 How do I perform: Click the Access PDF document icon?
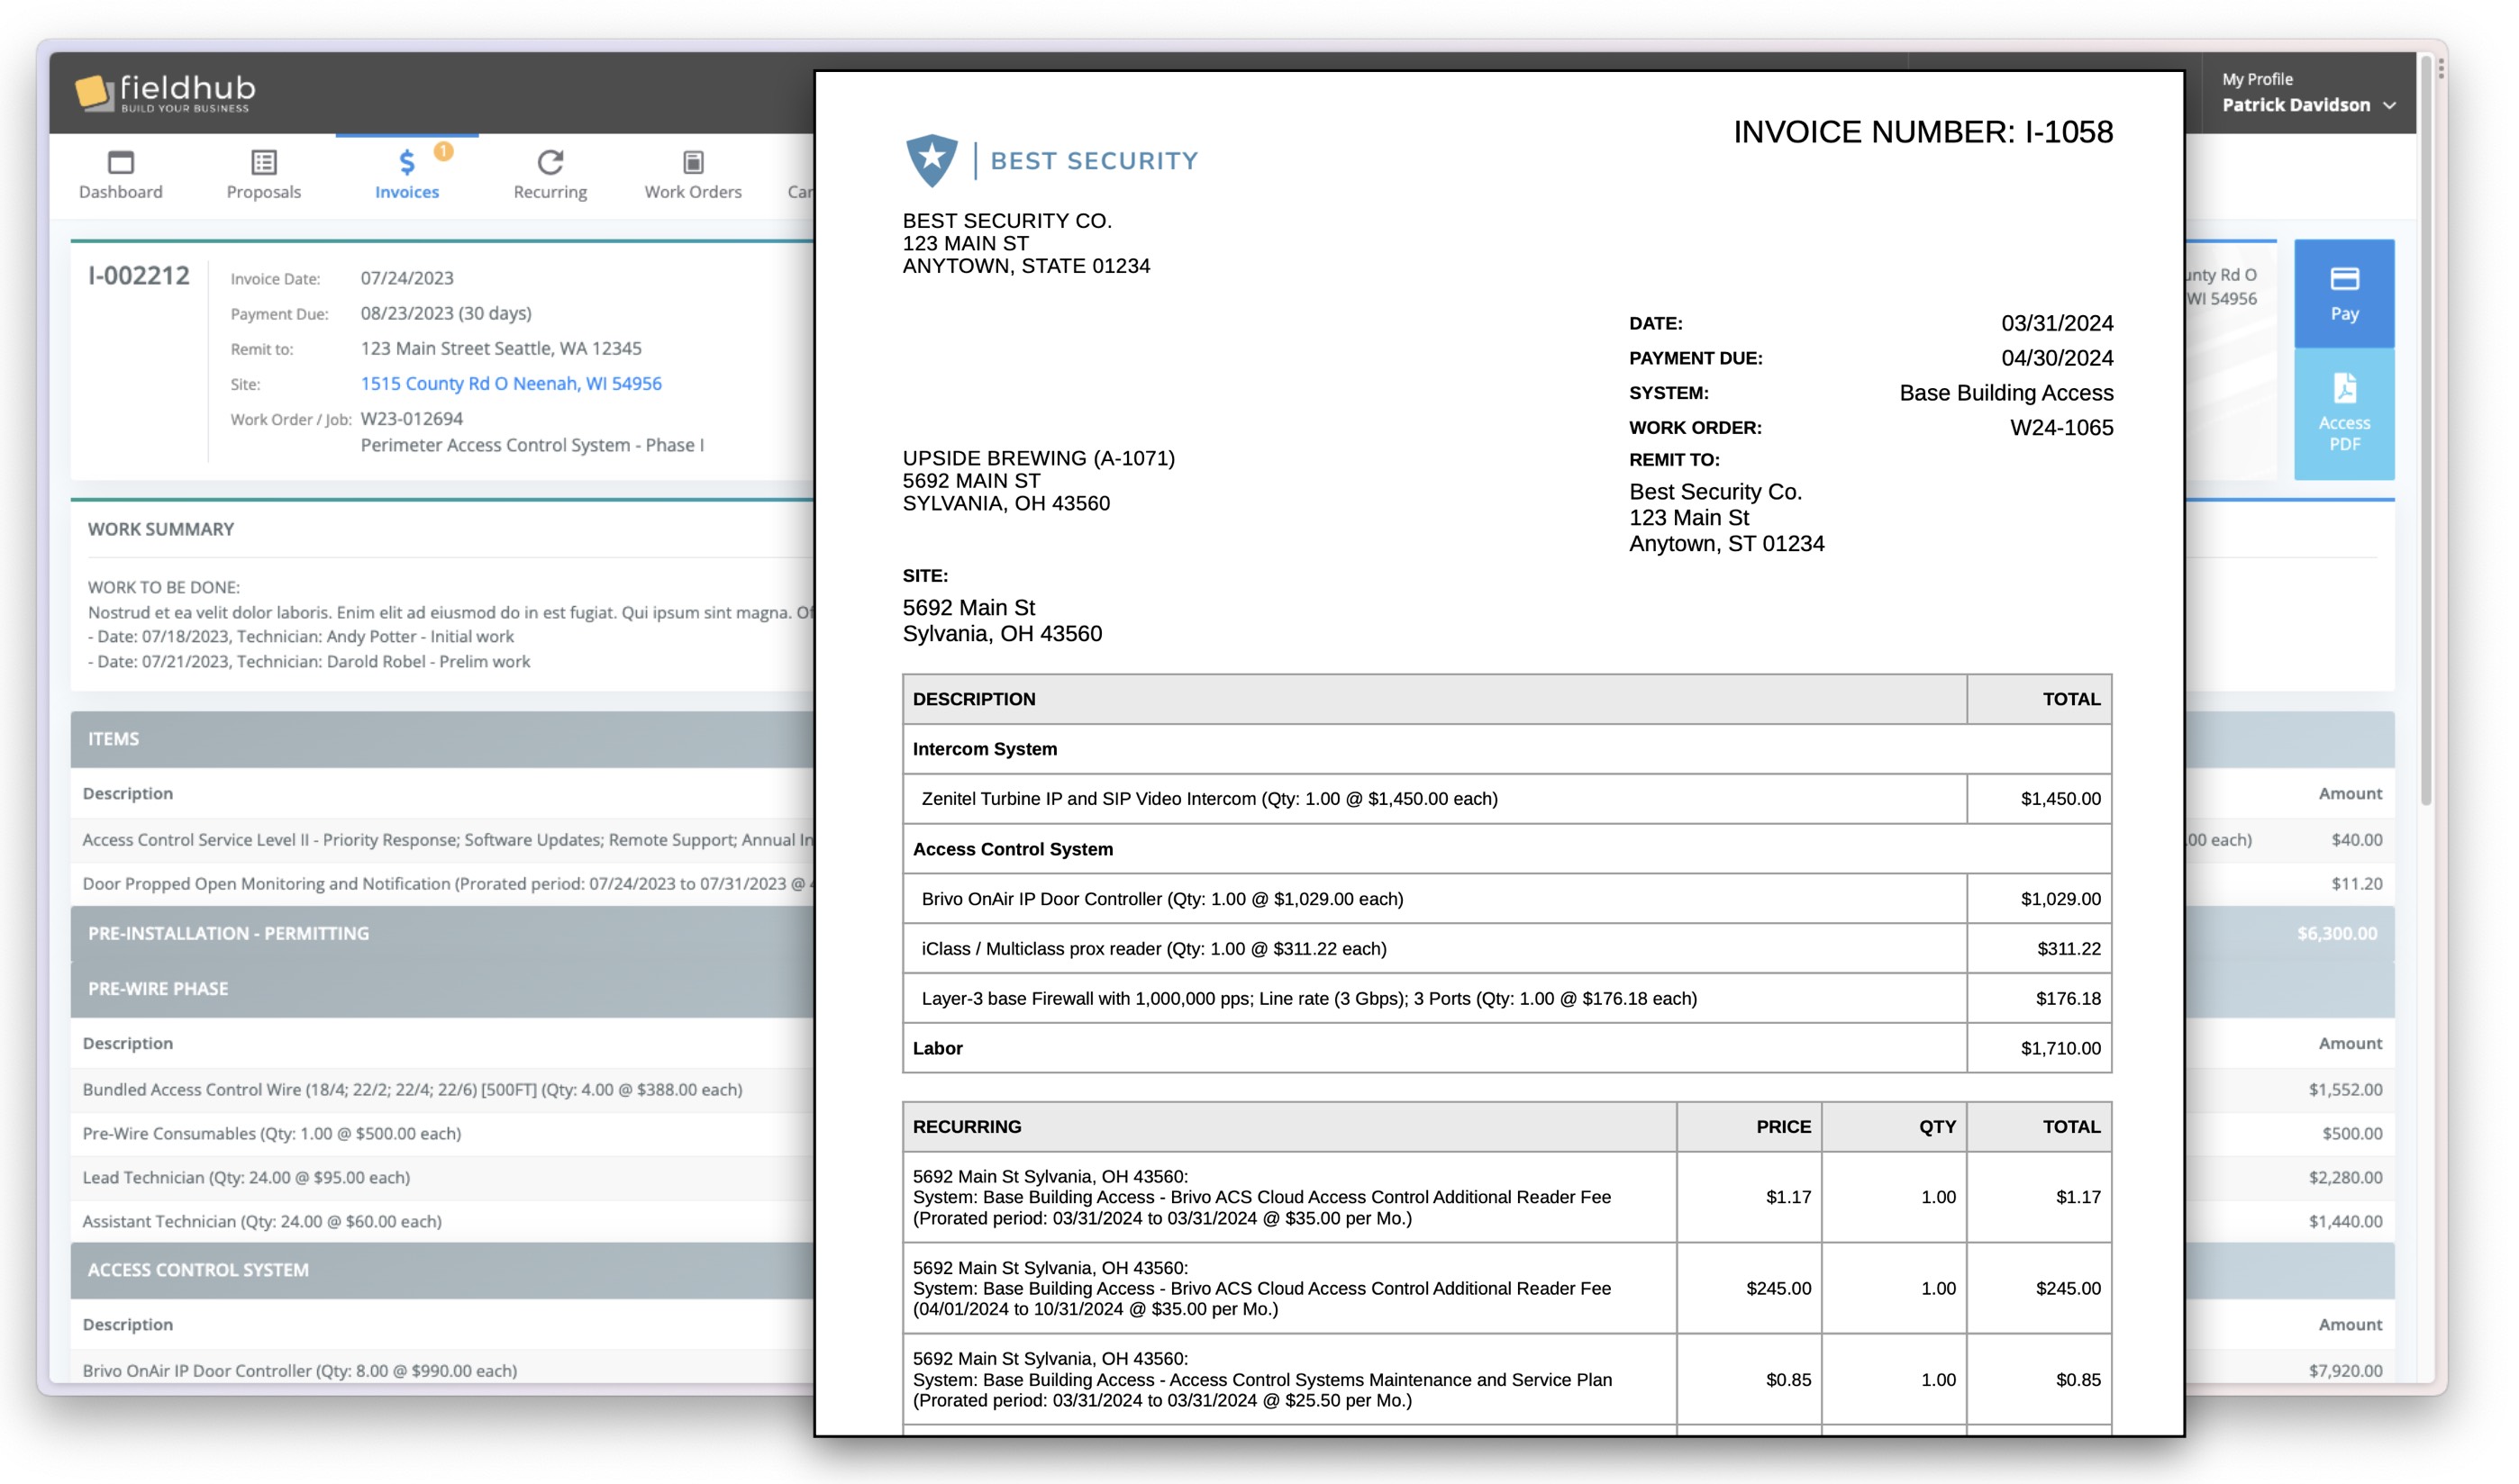coord(2344,387)
